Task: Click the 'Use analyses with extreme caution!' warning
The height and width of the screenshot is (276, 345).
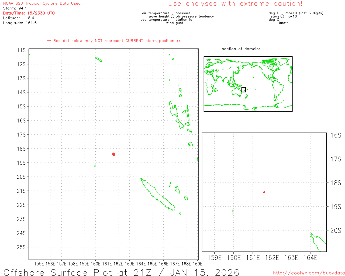Action: (235, 4)
